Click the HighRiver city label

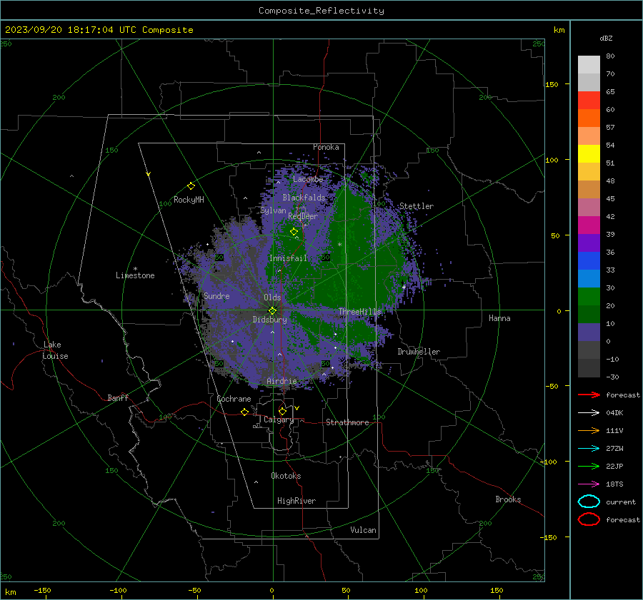point(296,501)
